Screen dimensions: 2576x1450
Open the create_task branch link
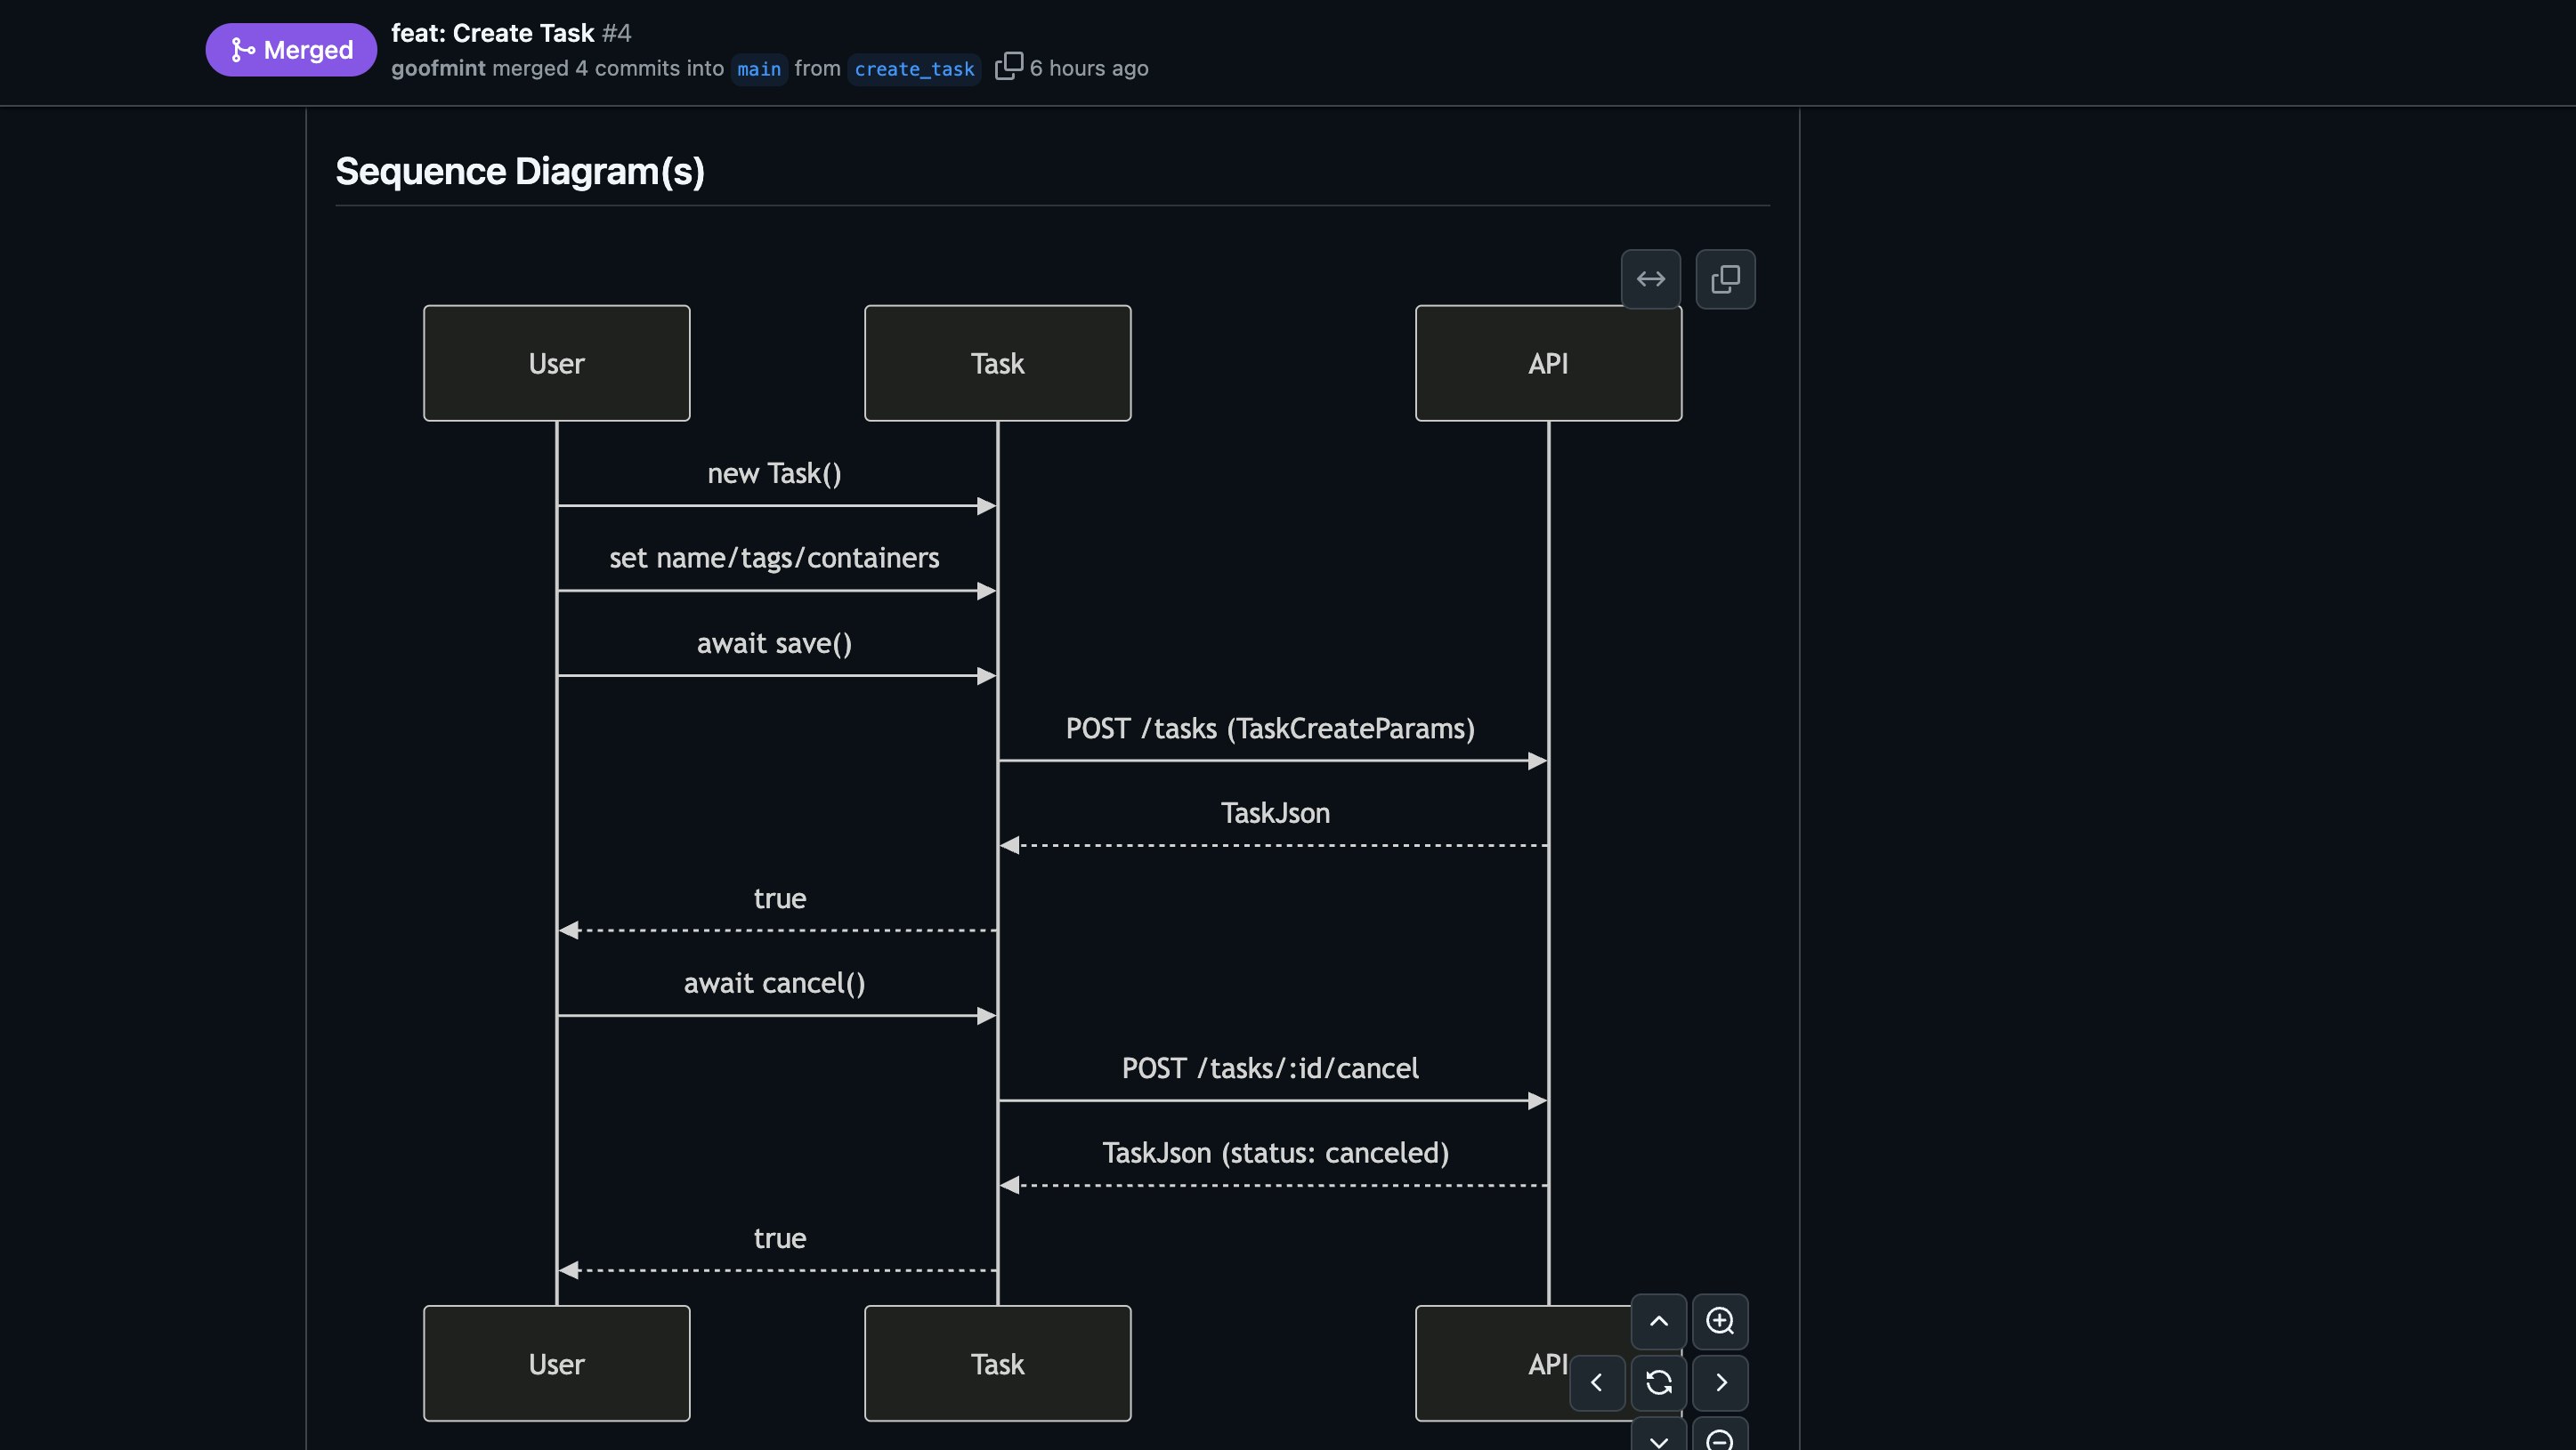click(913, 69)
